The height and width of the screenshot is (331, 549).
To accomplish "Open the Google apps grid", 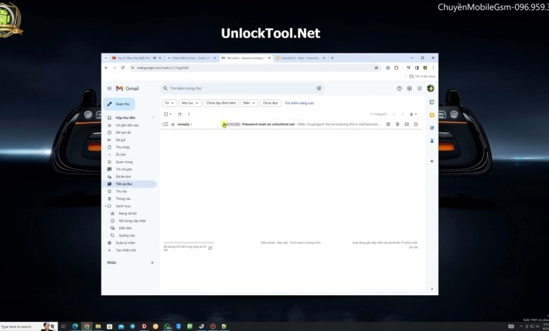I will click(x=420, y=89).
